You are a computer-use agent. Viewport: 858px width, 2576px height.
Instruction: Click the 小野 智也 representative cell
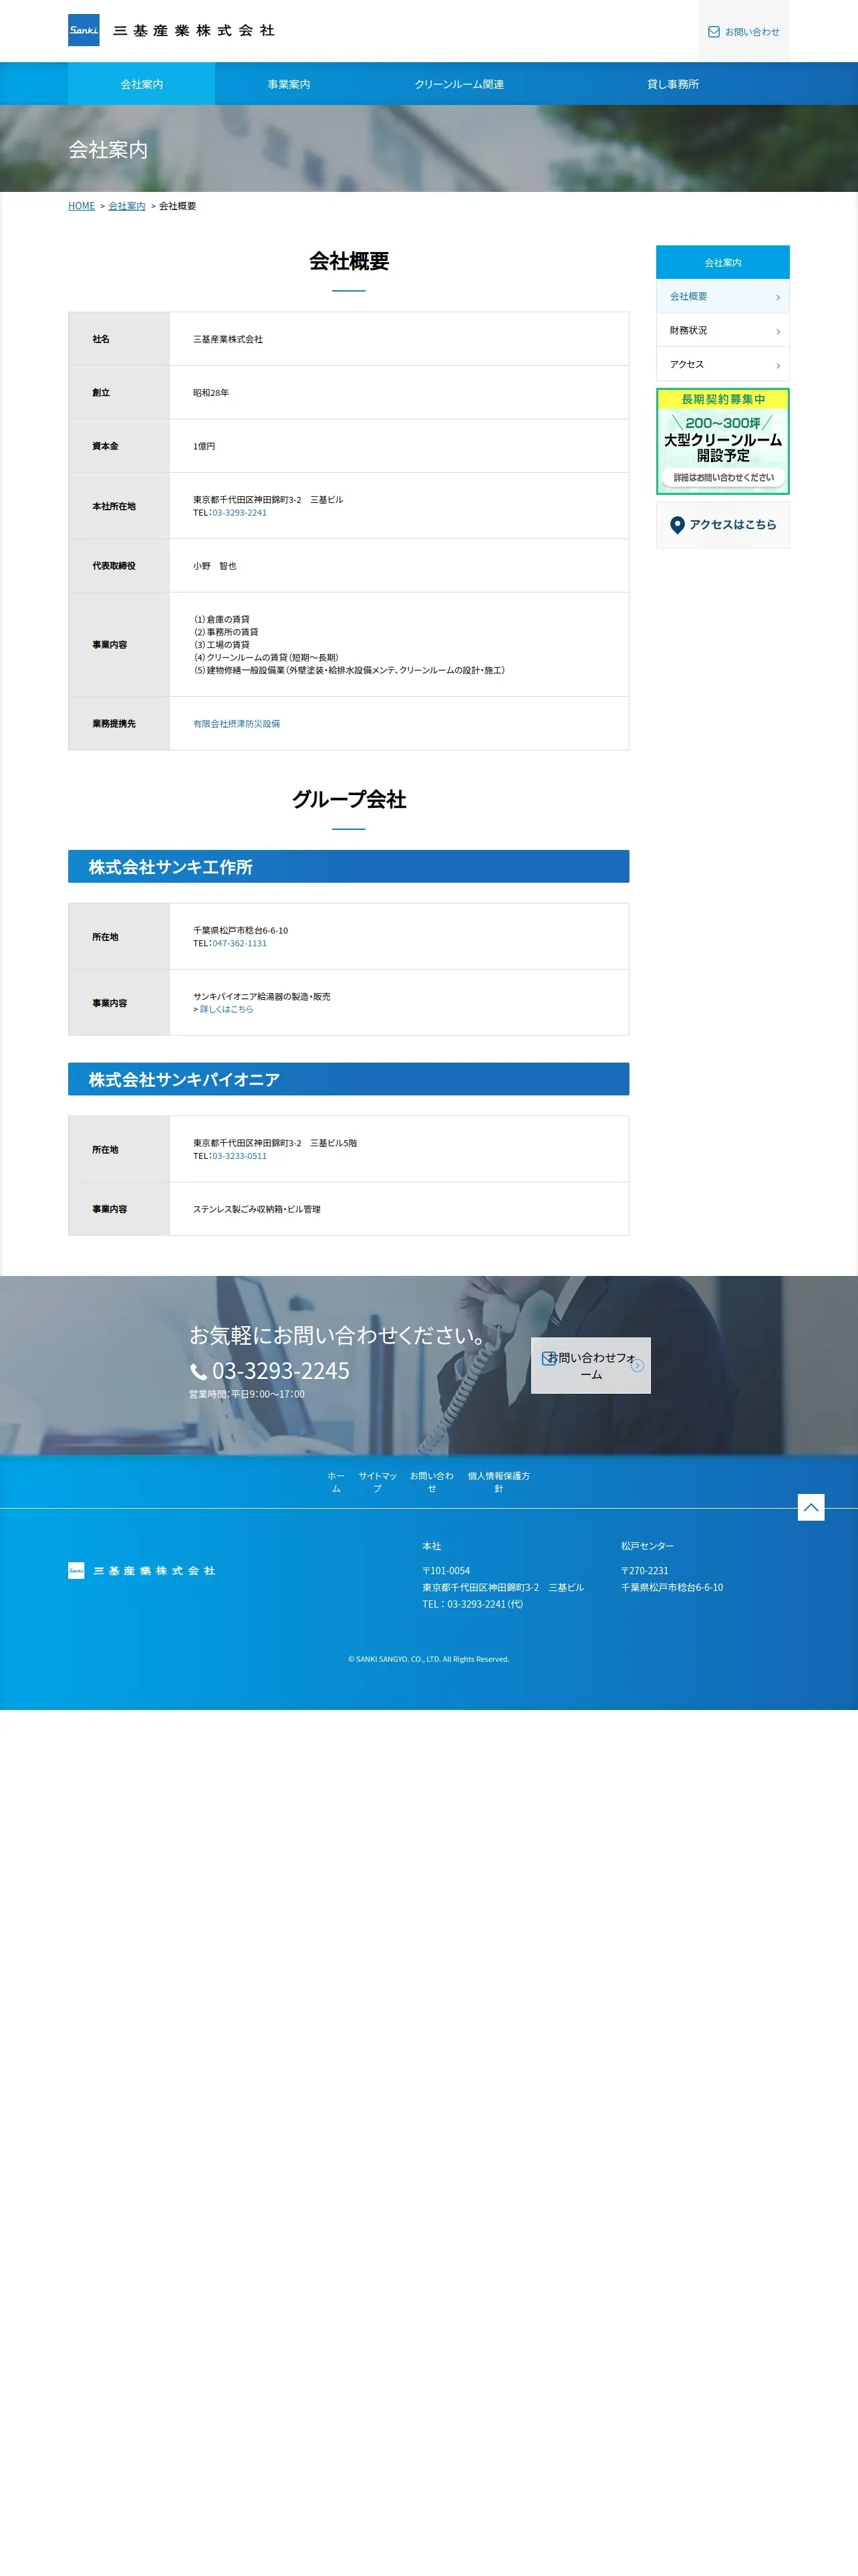[398, 566]
